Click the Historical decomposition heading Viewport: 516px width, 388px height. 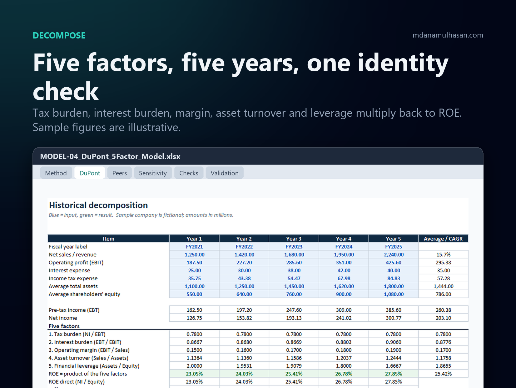pos(98,205)
